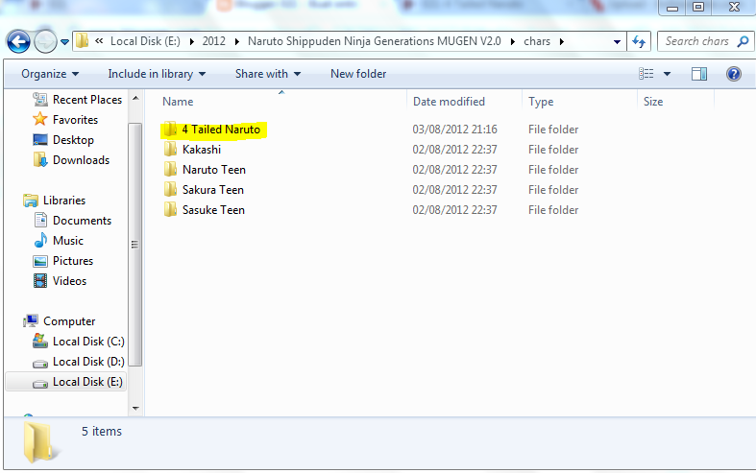Screen dimensions: 756x473
Task: Open the Share with menu
Action: pyautogui.click(x=268, y=74)
